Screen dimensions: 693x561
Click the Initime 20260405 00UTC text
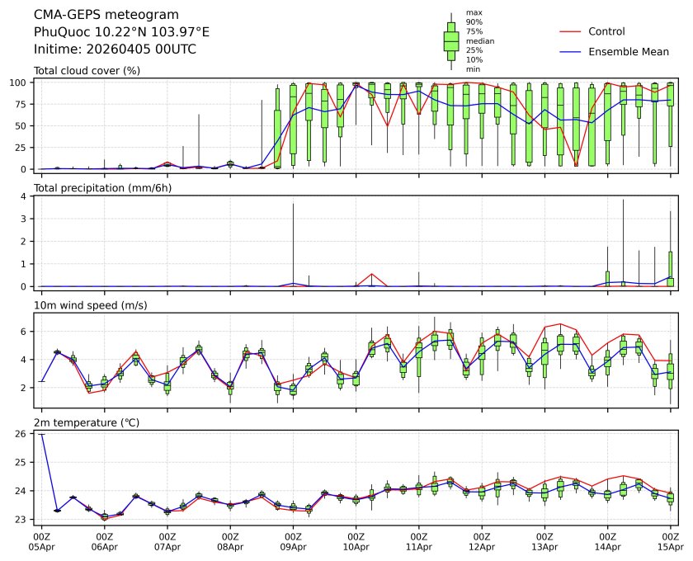click(x=115, y=49)
